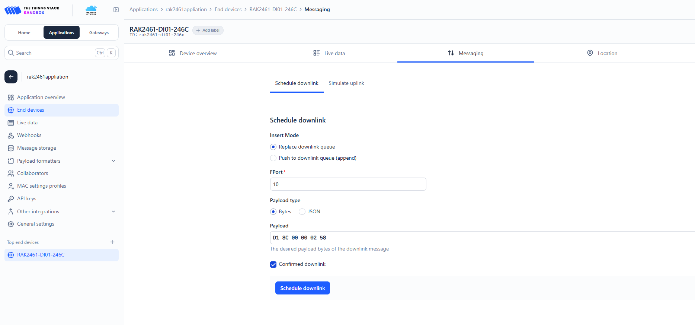
Task: Click the plus icon beside Top end devices
Action: coord(112,242)
